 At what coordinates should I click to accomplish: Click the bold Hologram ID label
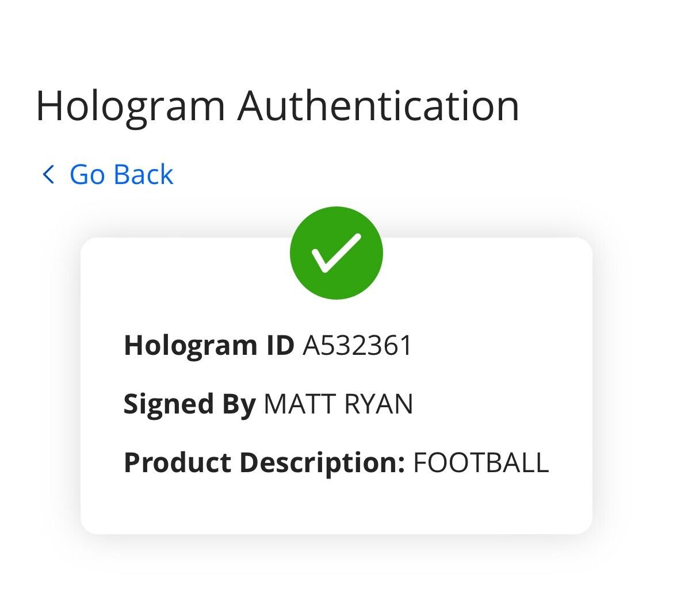point(208,346)
